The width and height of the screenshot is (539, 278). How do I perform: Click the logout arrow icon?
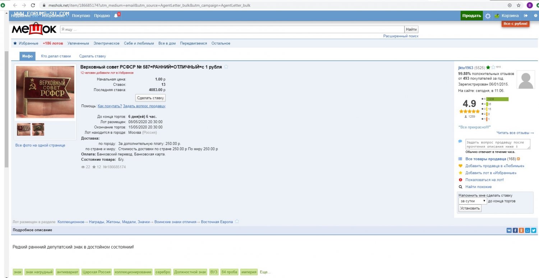[526, 16]
